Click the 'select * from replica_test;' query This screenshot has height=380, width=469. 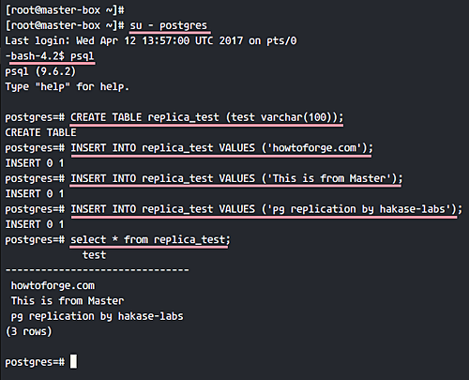point(150,239)
